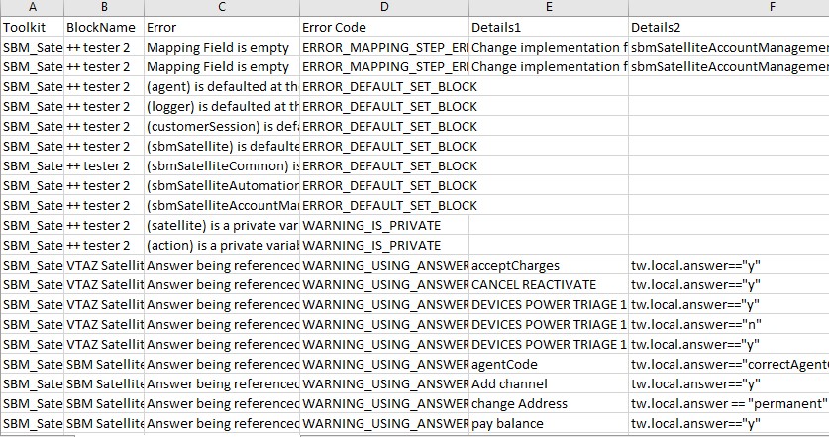Select the tw.local.answer=="n" cell
Viewport: 829px width, 437px height.
[728, 324]
